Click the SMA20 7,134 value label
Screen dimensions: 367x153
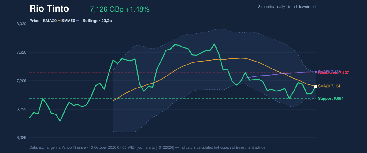(329, 86)
